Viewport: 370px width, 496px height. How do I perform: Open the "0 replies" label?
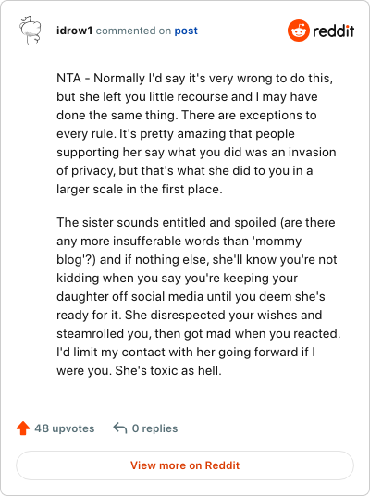tap(155, 428)
